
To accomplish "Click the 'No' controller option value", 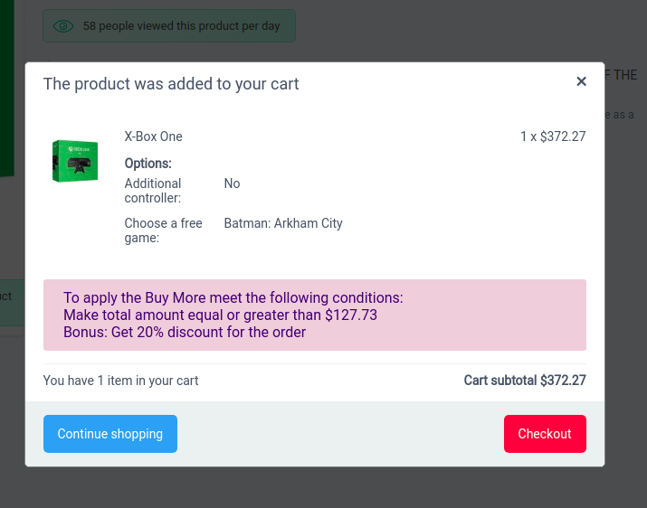I will click(x=232, y=183).
